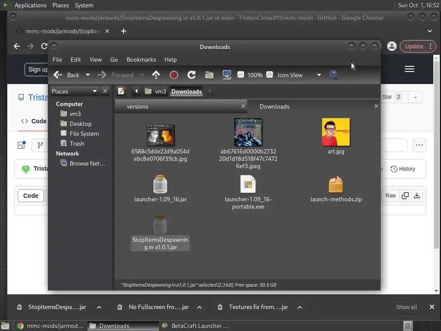The width and height of the screenshot is (441, 331).
Task: Switch to BetaCraft Launcher in taskbar
Action: (x=196, y=326)
